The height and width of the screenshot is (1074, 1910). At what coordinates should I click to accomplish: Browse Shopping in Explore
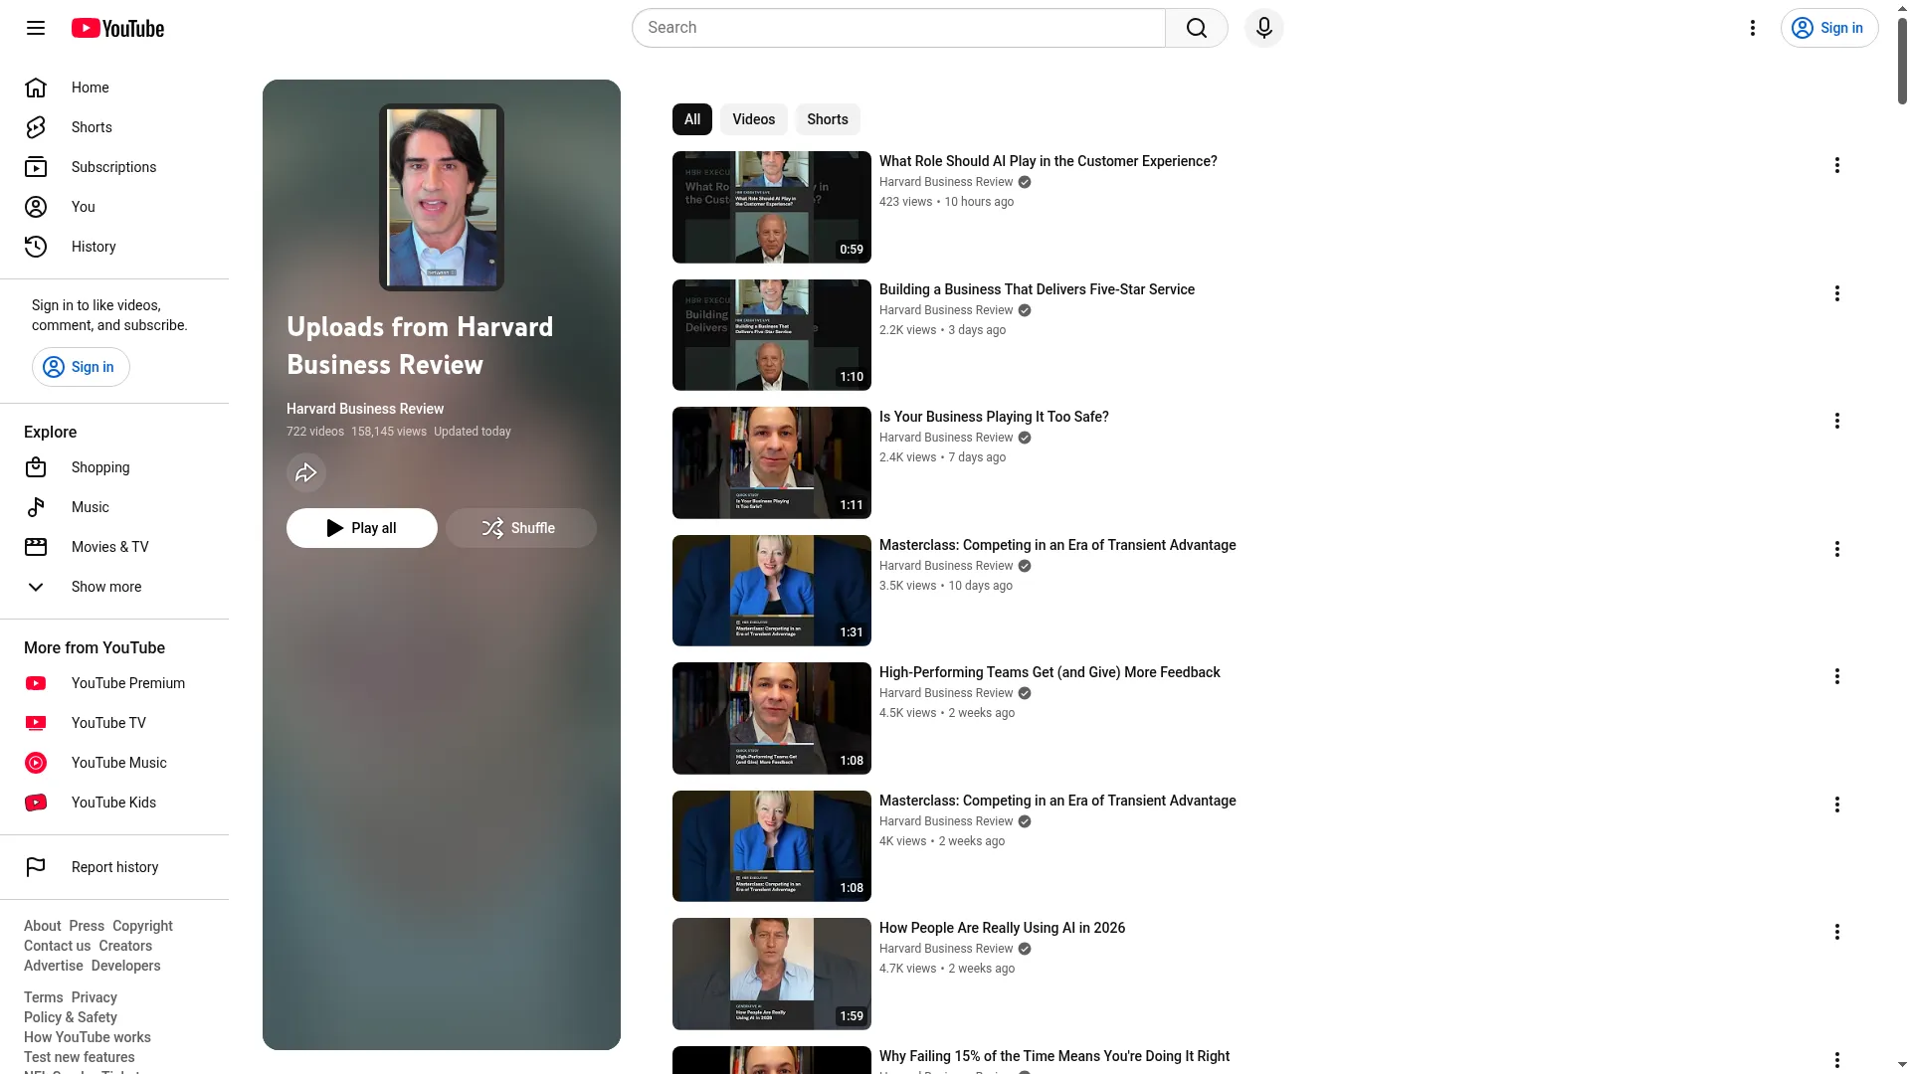114,467
